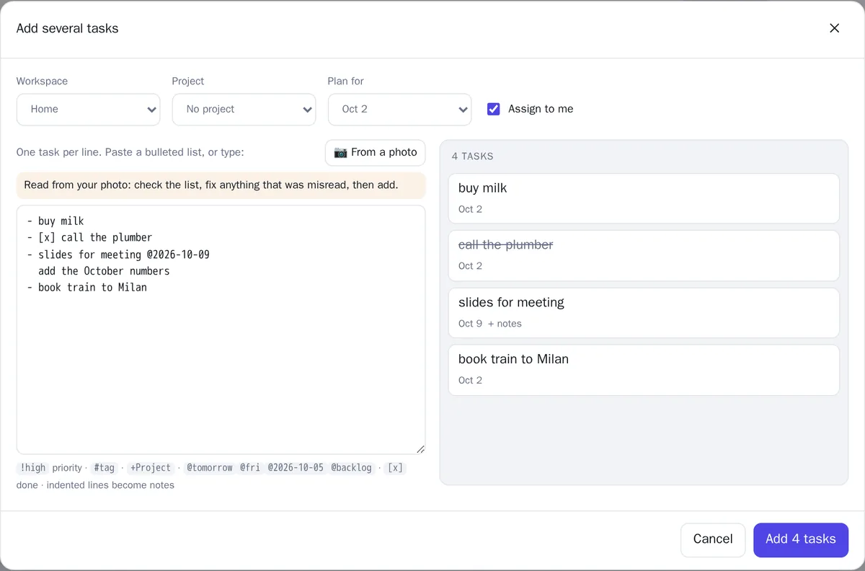The height and width of the screenshot is (571, 865).
Task: Click the Read from your photo notice
Action: coord(221,185)
